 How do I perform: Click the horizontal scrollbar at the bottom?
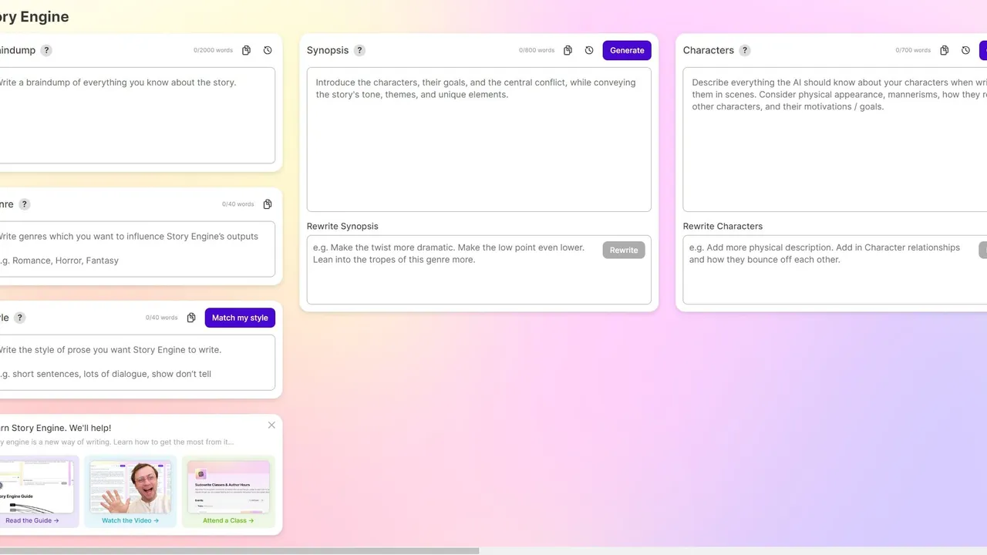point(239,551)
